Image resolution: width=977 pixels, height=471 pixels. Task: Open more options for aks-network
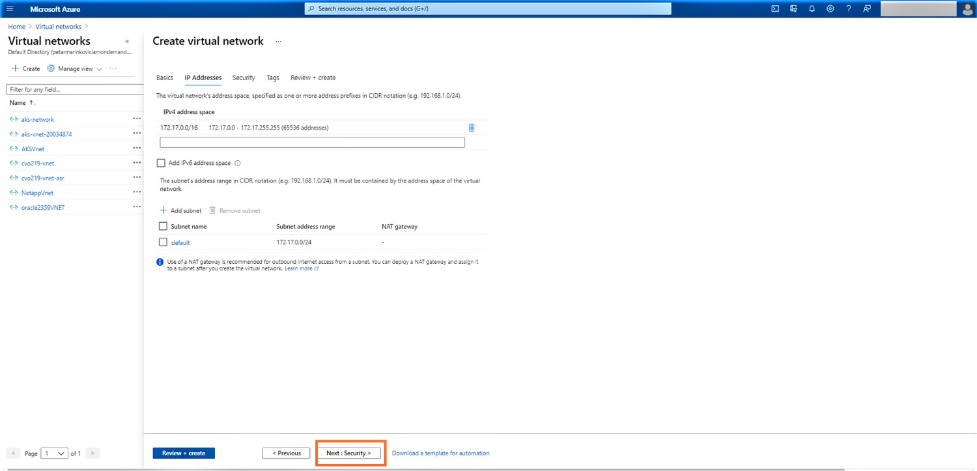pyautogui.click(x=137, y=119)
